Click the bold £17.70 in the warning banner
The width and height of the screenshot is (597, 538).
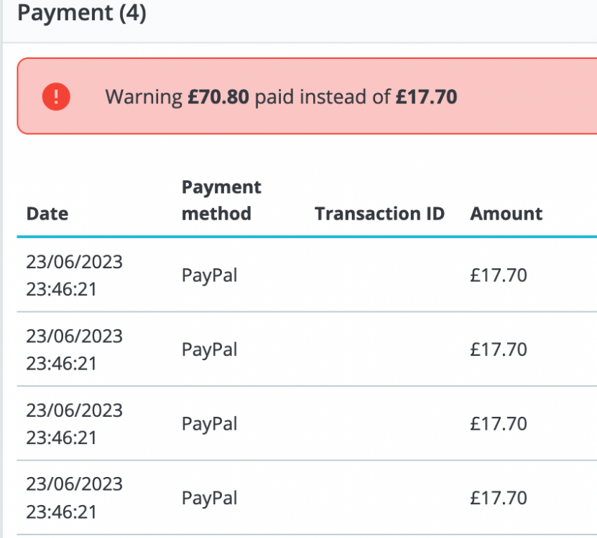click(x=426, y=97)
